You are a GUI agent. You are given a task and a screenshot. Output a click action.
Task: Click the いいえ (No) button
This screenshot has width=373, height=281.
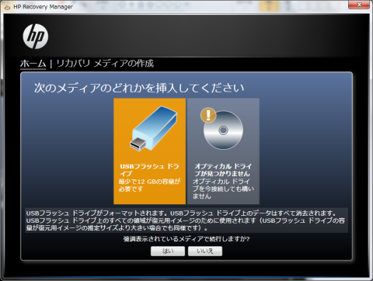205,251
